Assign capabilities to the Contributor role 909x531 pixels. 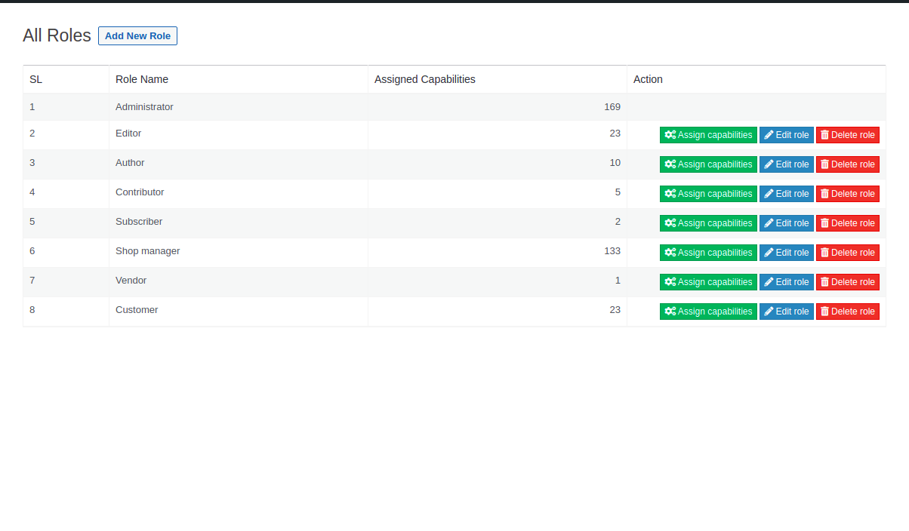[x=708, y=194]
